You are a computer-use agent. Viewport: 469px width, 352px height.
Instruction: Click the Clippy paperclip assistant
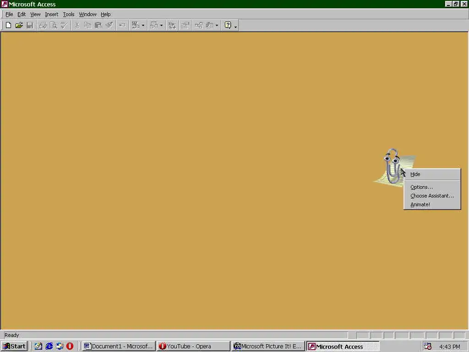tap(392, 166)
